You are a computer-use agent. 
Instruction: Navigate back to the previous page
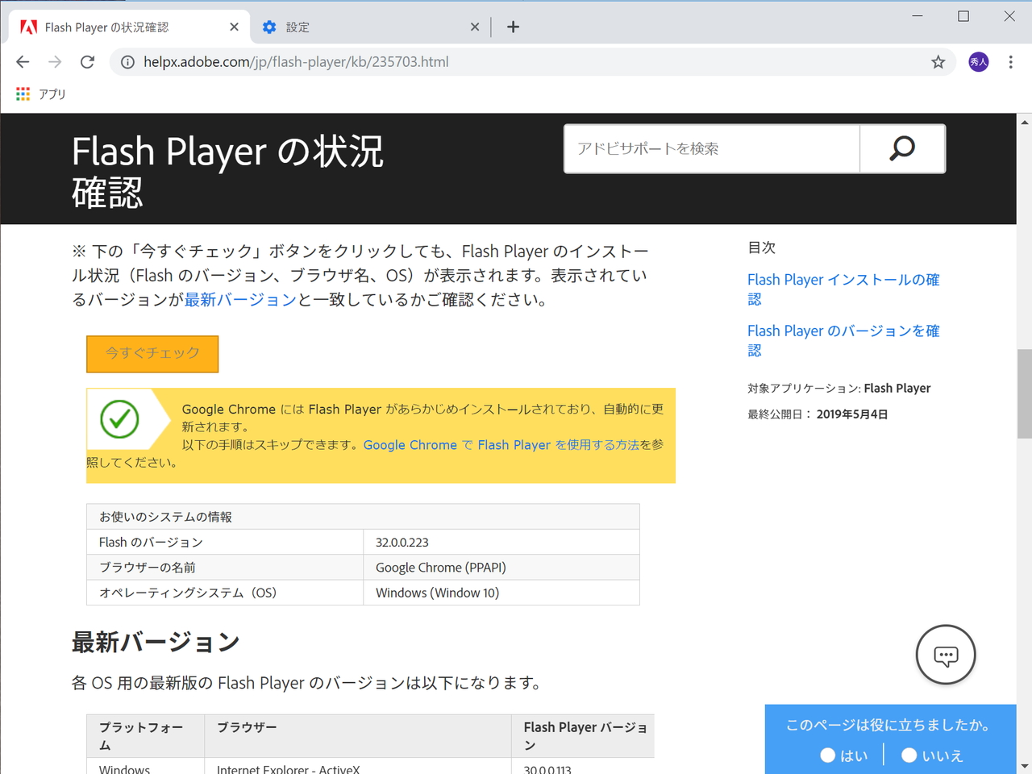(22, 61)
